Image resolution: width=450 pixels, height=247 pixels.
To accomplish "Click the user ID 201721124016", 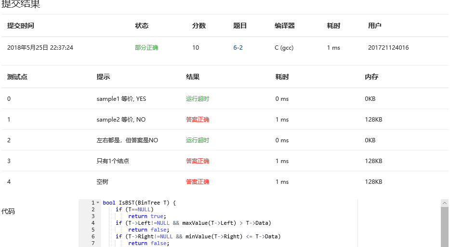I will coord(388,48).
